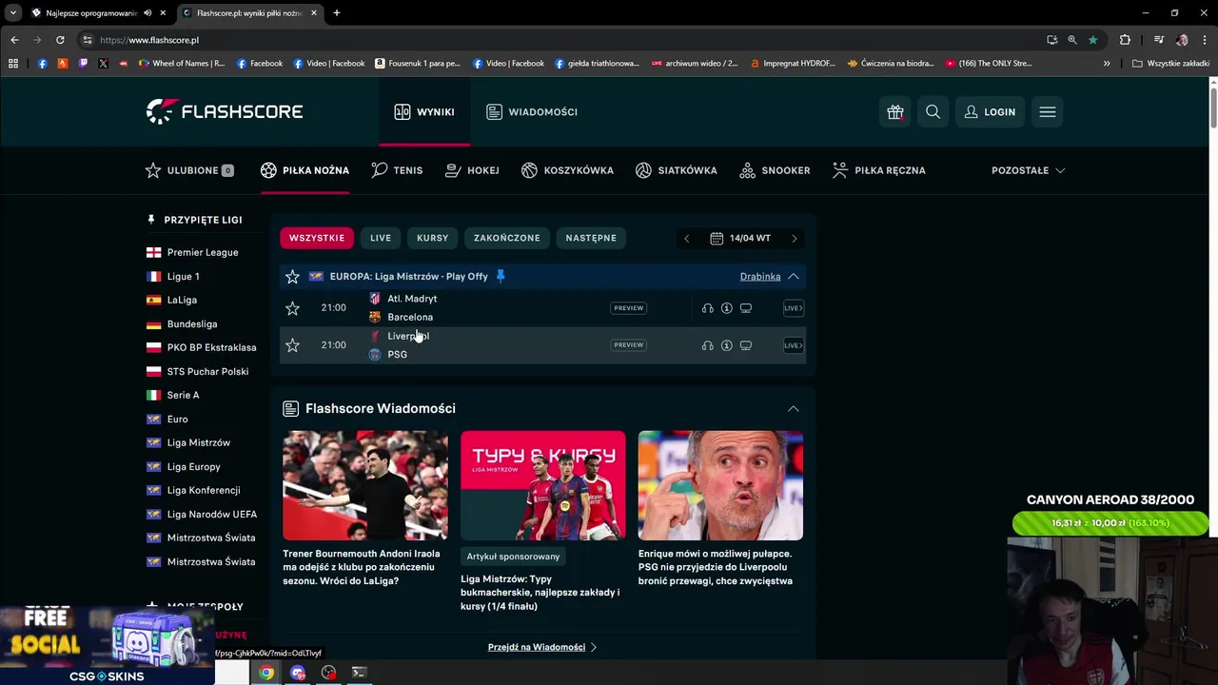The width and height of the screenshot is (1218, 685).
Task: Open the Typy & Kursy article thumbnail
Action: tap(543, 485)
